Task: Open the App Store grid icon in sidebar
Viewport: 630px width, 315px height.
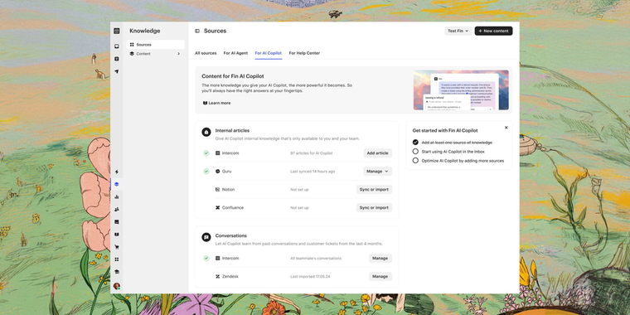Action: [117, 259]
